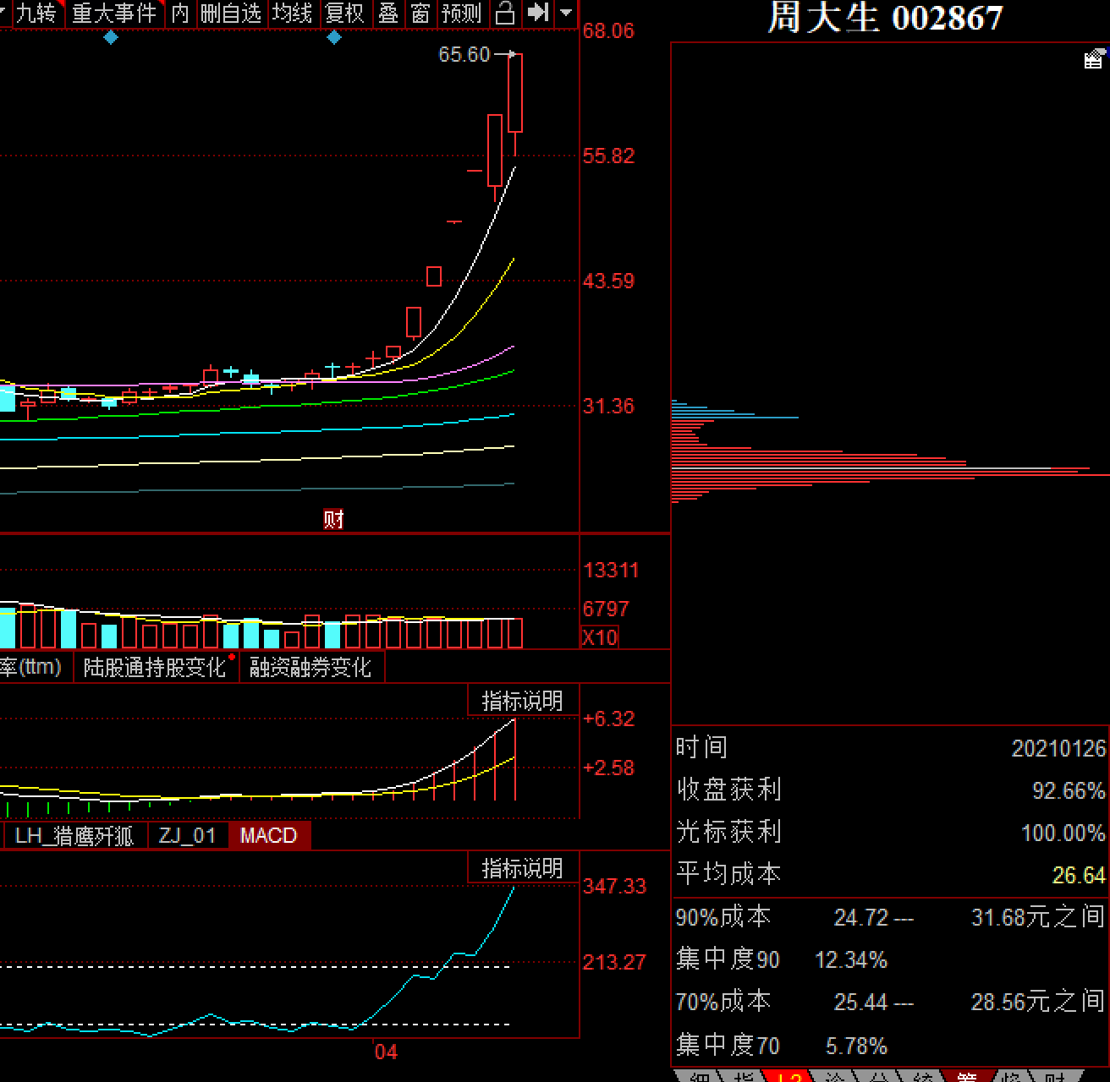Click the 70%成本 lower value 25.44
This screenshot has height=1082, width=1110.
[x=861, y=1002]
